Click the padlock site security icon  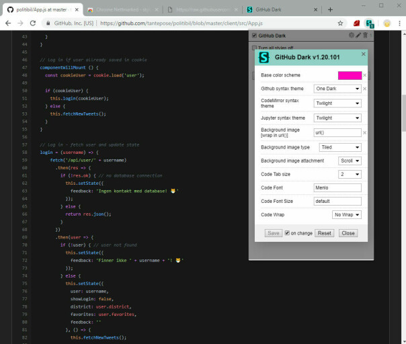point(48,24)
